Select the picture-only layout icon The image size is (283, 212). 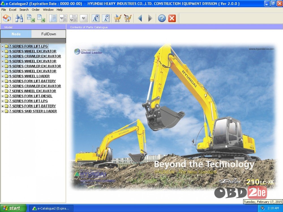tap(83, 18)
